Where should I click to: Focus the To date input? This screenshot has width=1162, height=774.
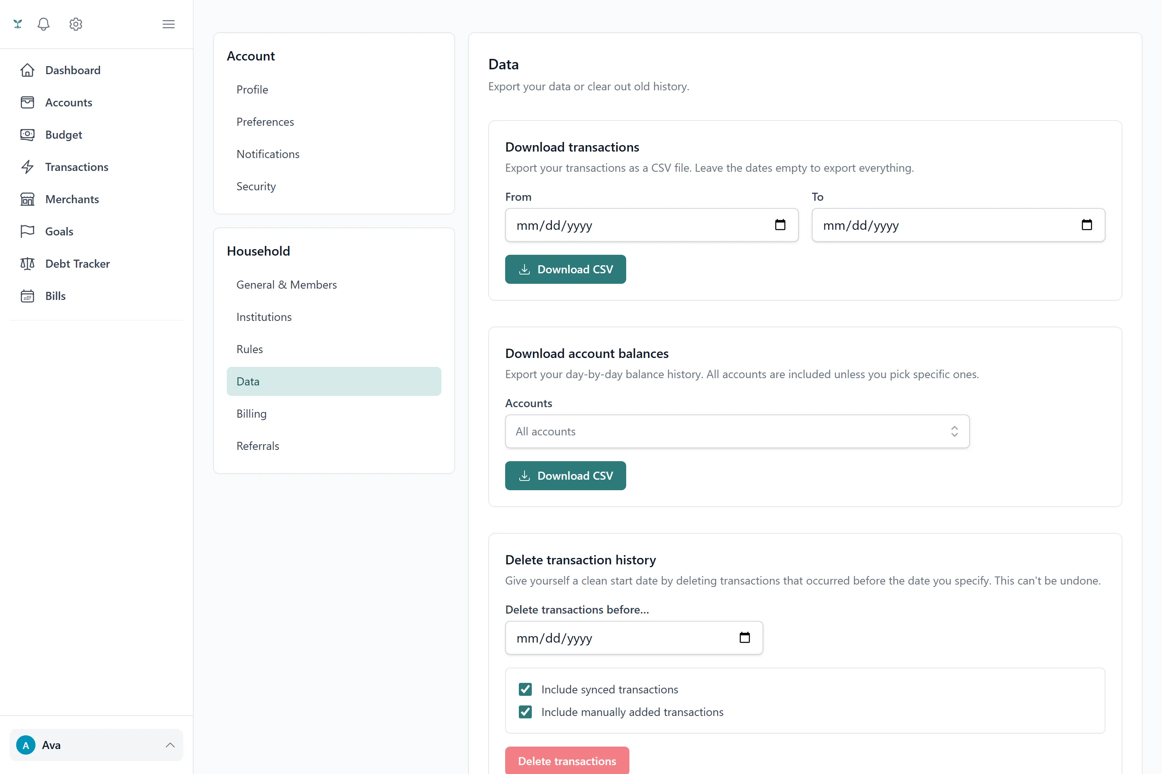click(x=958, y=225)
